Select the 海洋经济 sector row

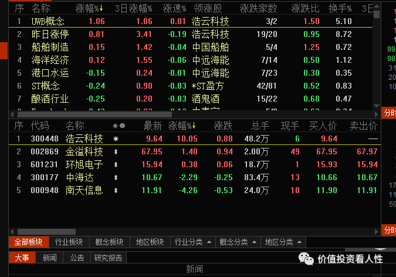pyautogui.click(x=191, y=60)
